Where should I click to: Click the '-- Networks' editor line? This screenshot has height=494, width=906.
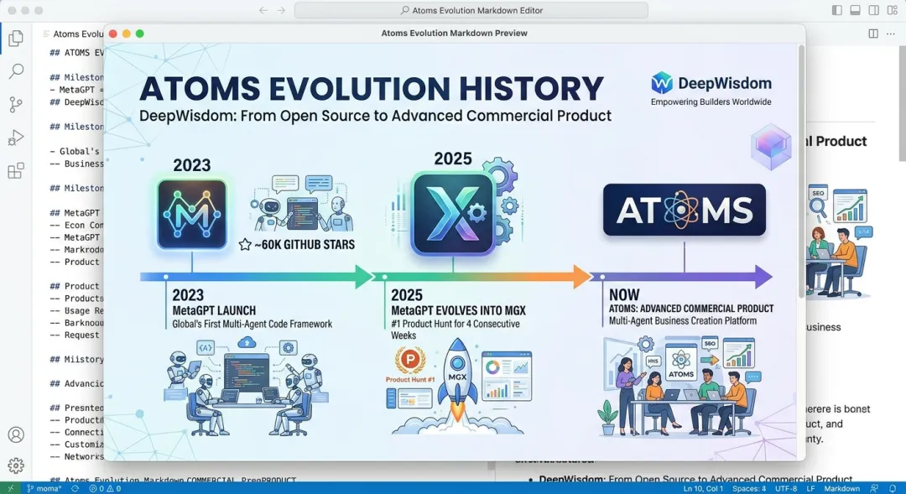coord(77,456)
